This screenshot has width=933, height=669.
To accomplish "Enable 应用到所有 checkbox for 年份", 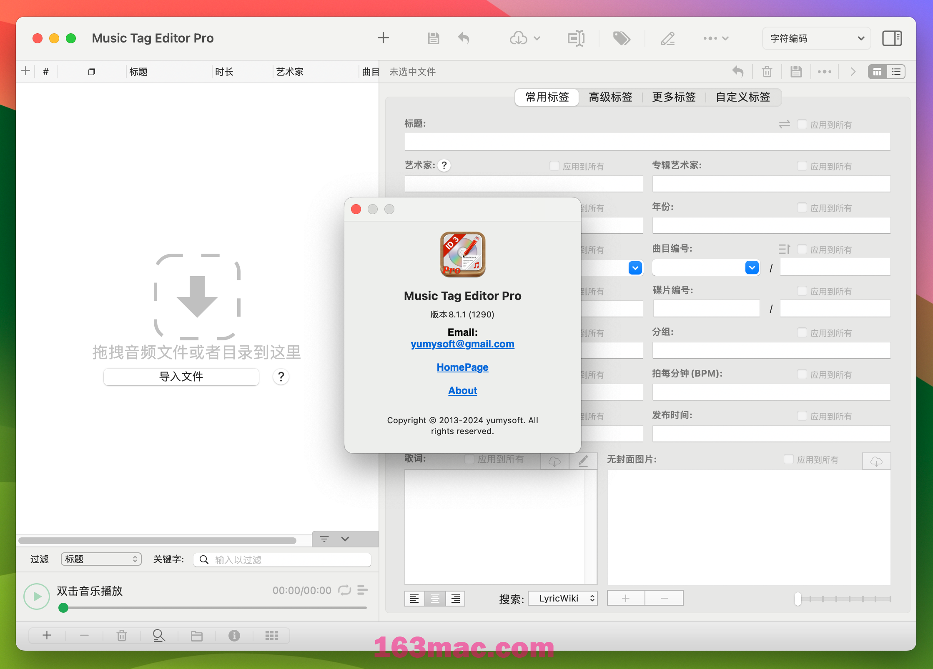I will pos(802,207).
